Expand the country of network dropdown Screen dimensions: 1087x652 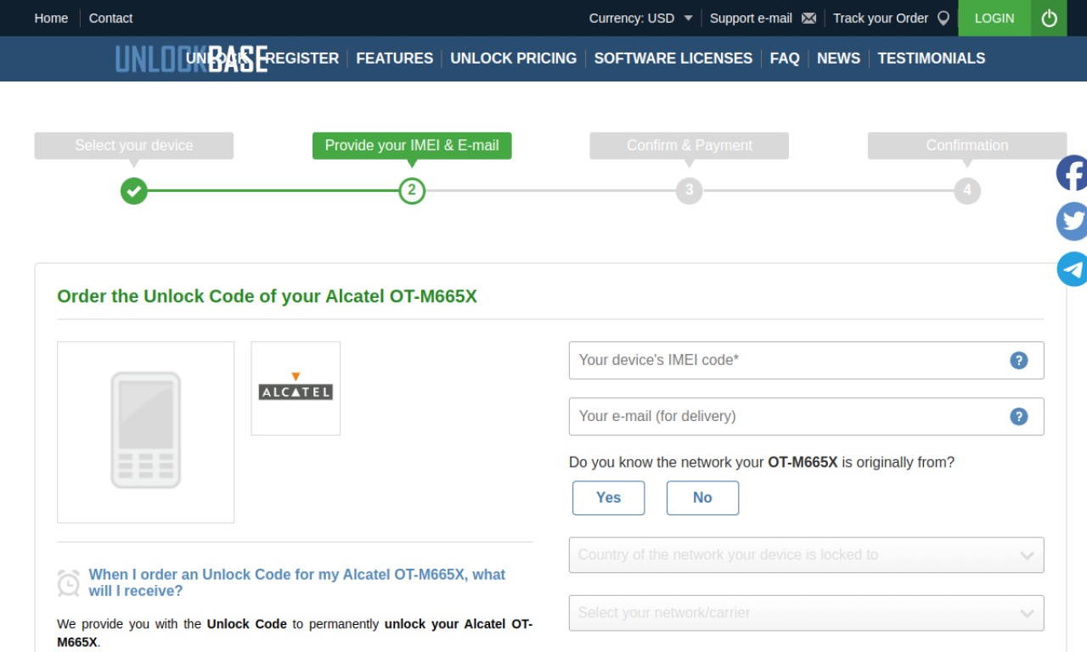806,555
